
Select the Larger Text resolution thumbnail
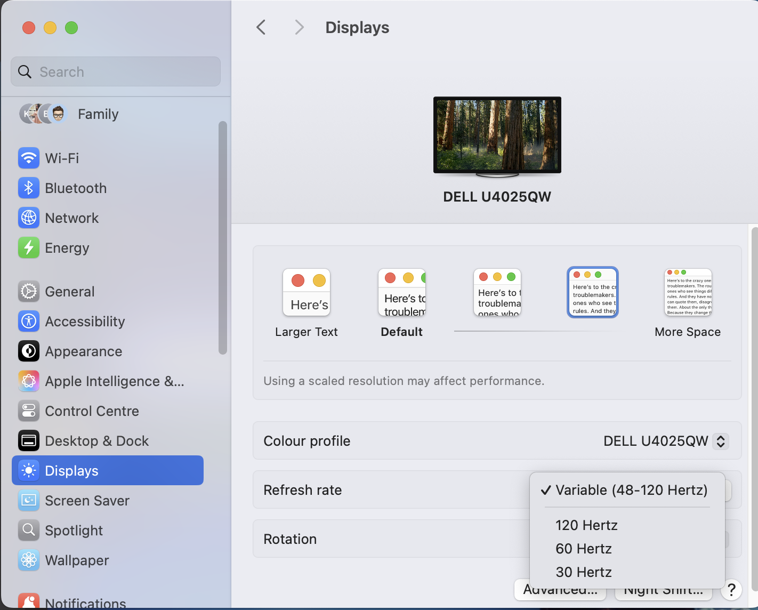click(307, 292)
